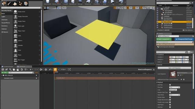This screenshot has height=109, width=195.
Task: Select the Cinematic category
Action: [5, 20]
